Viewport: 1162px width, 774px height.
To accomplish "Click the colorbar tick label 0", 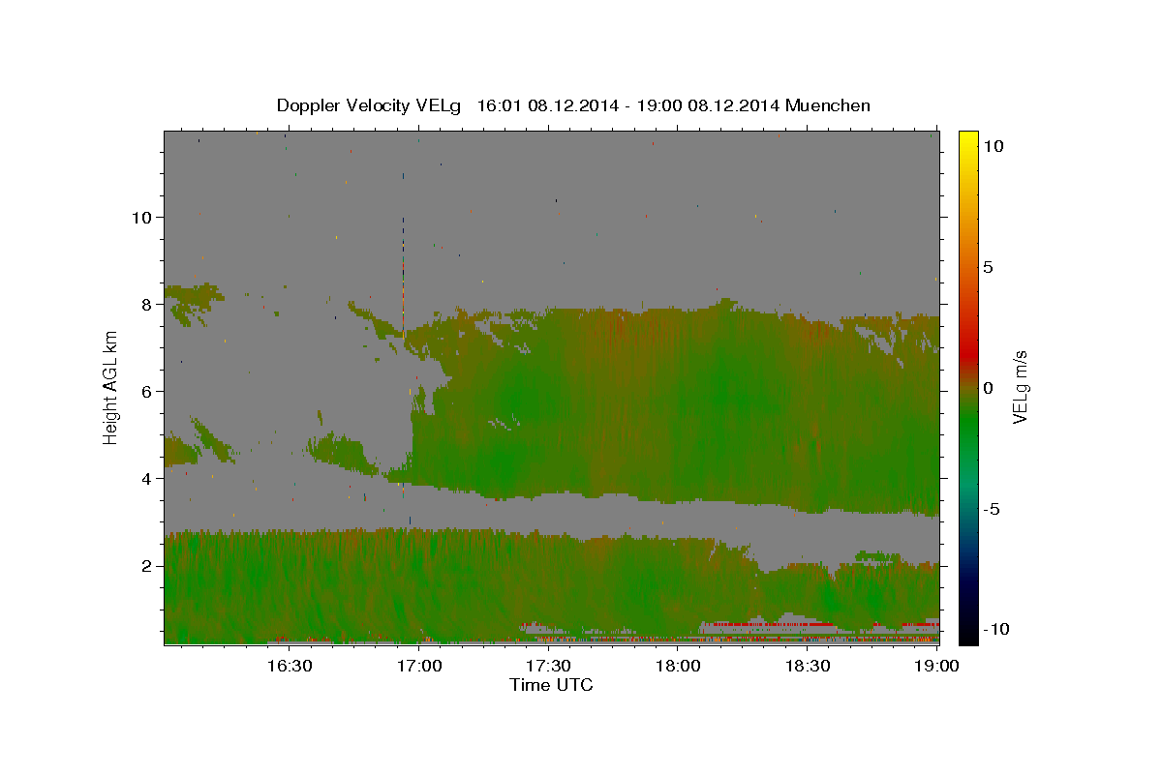I will coord(989,388).
